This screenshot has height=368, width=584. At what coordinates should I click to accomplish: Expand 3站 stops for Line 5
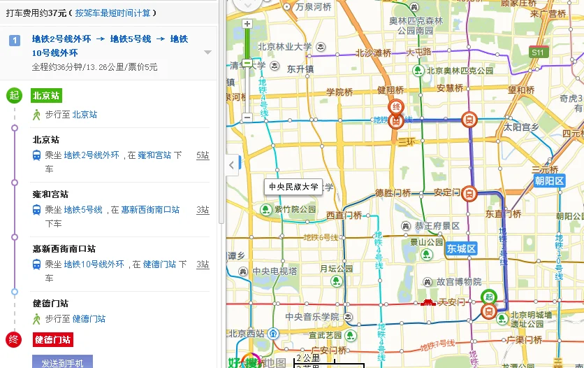coord(203,210)
